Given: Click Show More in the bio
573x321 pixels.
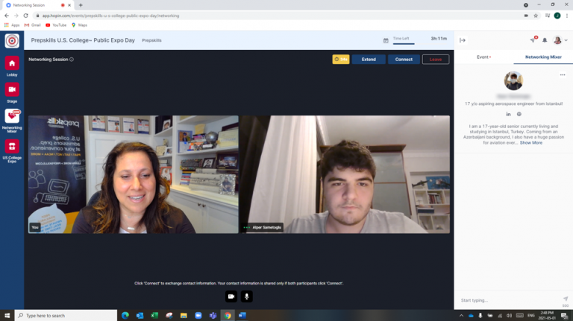Looking at the screenshot, I should tap(531, 143).
